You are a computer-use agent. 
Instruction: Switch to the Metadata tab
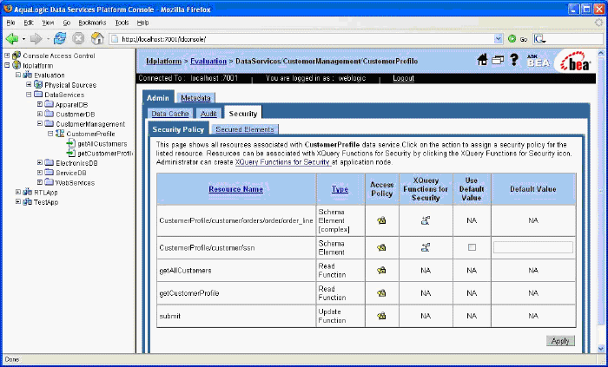coord(195,98)
